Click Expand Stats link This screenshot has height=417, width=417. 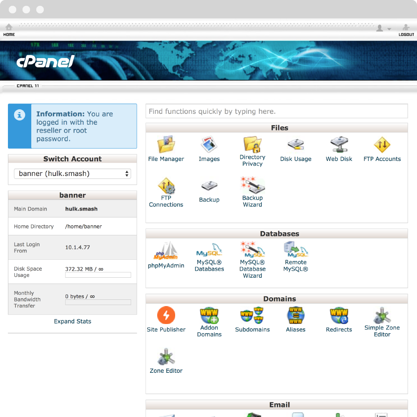[73, 322]
